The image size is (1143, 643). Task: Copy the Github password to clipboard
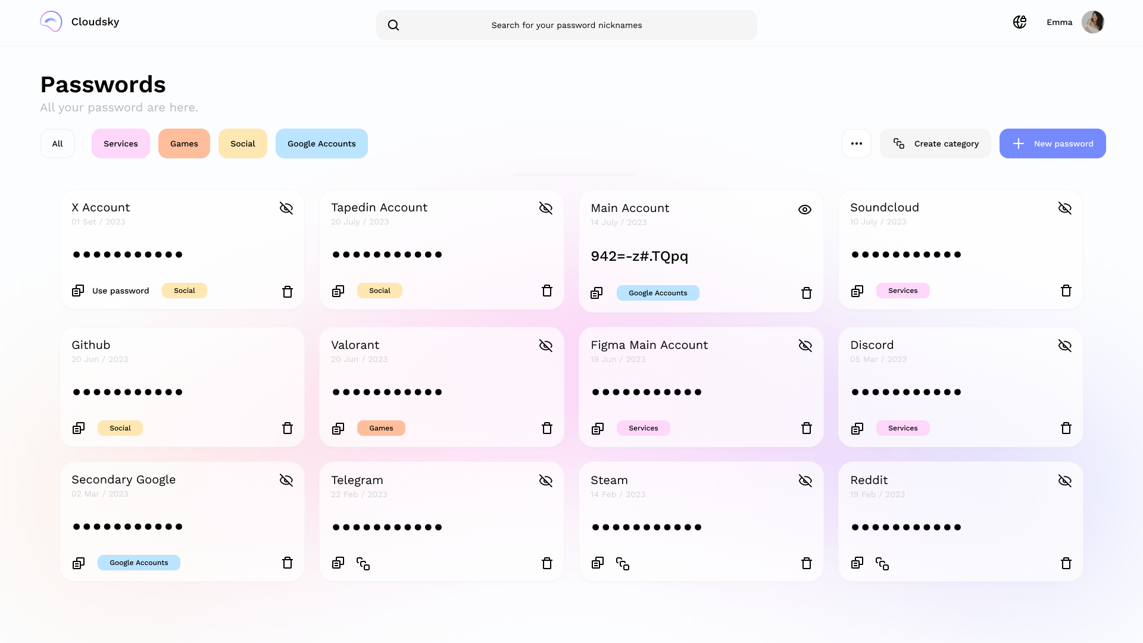[x=78, y=428]
